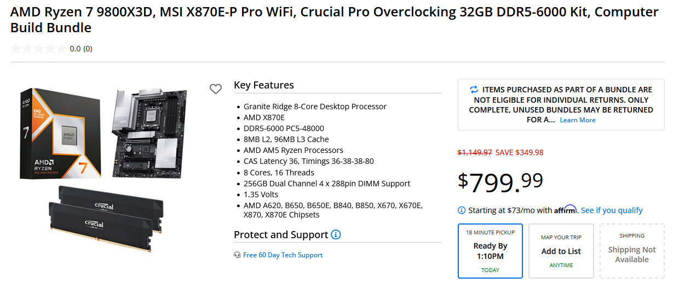Click the (0) review count
This screenshot has height=289, width=685.
pyautogui.click(x=88, y=49)
